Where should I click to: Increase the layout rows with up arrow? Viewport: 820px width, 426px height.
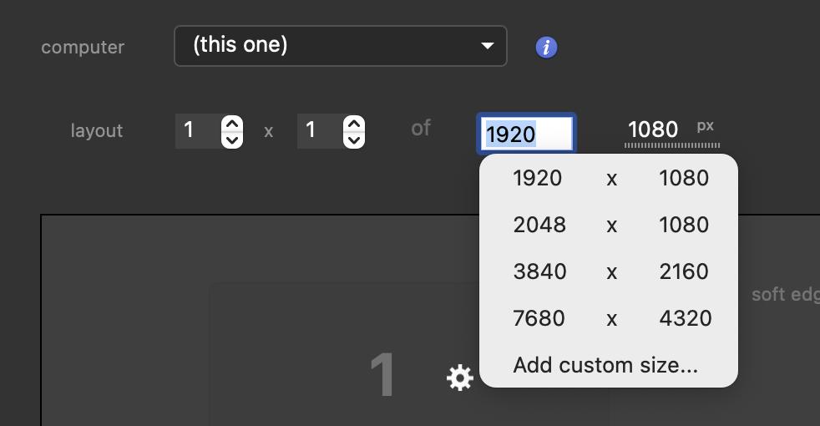[354, 123]
